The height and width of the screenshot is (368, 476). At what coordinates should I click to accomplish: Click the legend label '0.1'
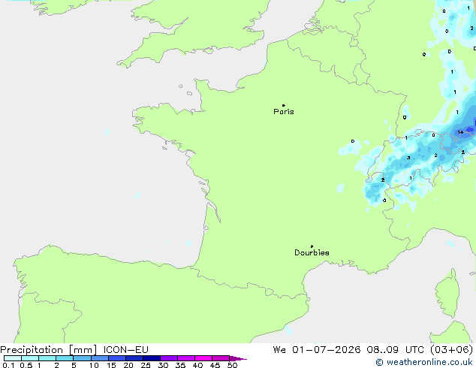8,365
